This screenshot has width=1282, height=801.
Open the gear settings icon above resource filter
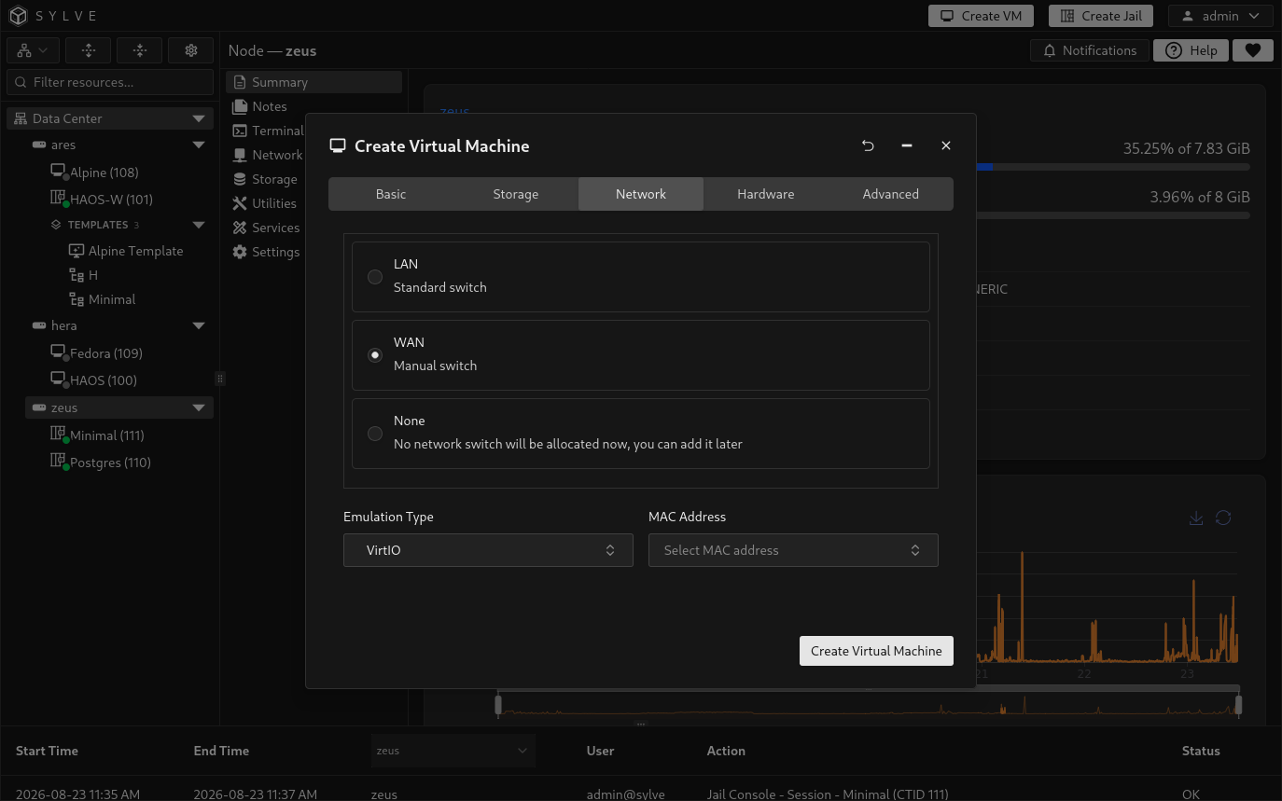(191, 50)
